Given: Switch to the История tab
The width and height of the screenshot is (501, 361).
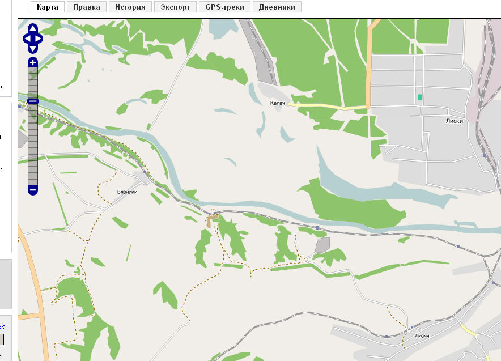Looking at the screenshot, I should (130, 7).
